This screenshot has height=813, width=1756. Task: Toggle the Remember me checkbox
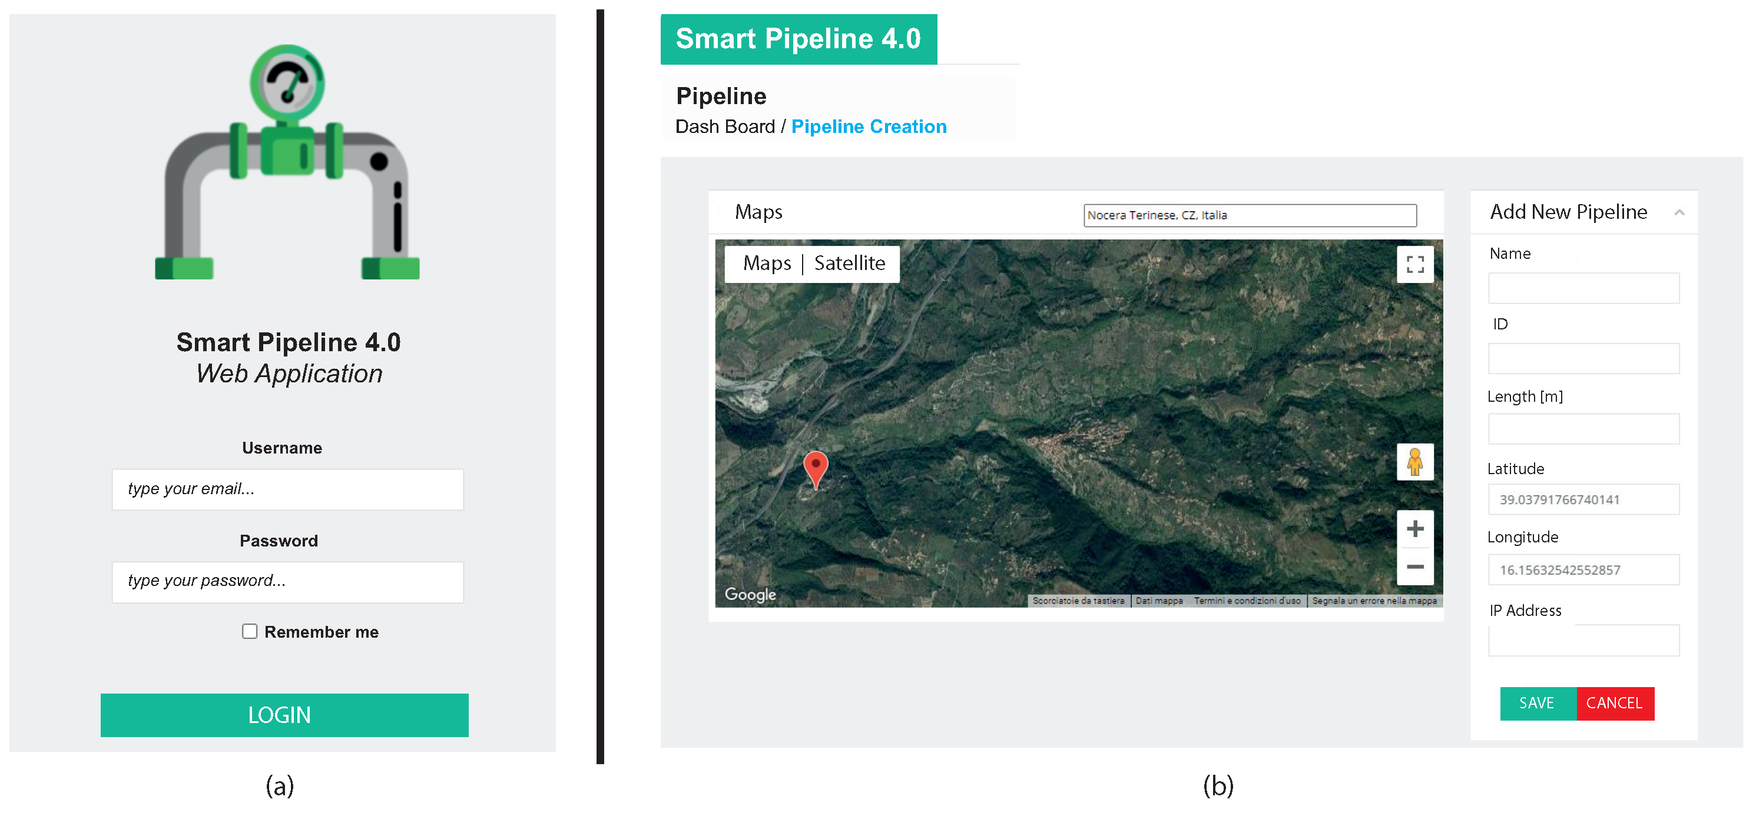point(250,631)
